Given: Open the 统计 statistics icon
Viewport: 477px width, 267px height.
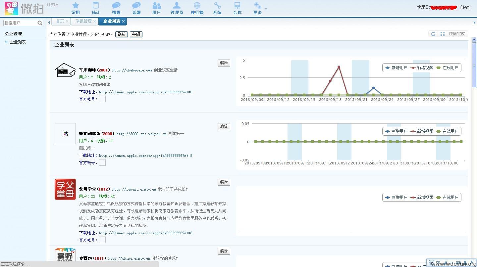Looking at the screenshot, I should point(96,6).
